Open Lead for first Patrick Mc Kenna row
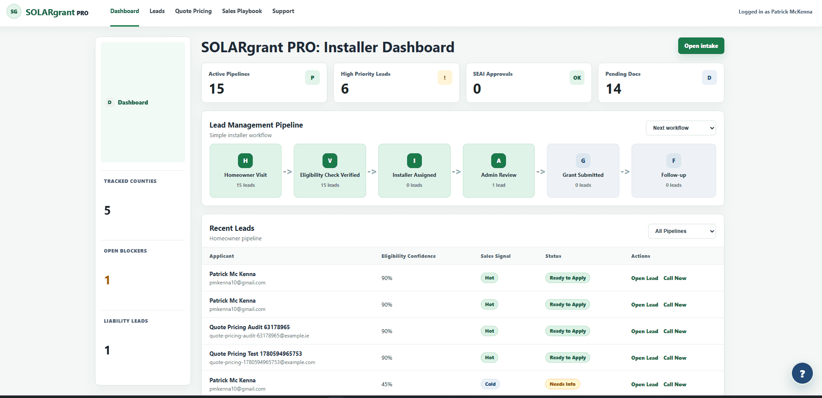This screenshot has width=822, height=398. click(645, 278)
